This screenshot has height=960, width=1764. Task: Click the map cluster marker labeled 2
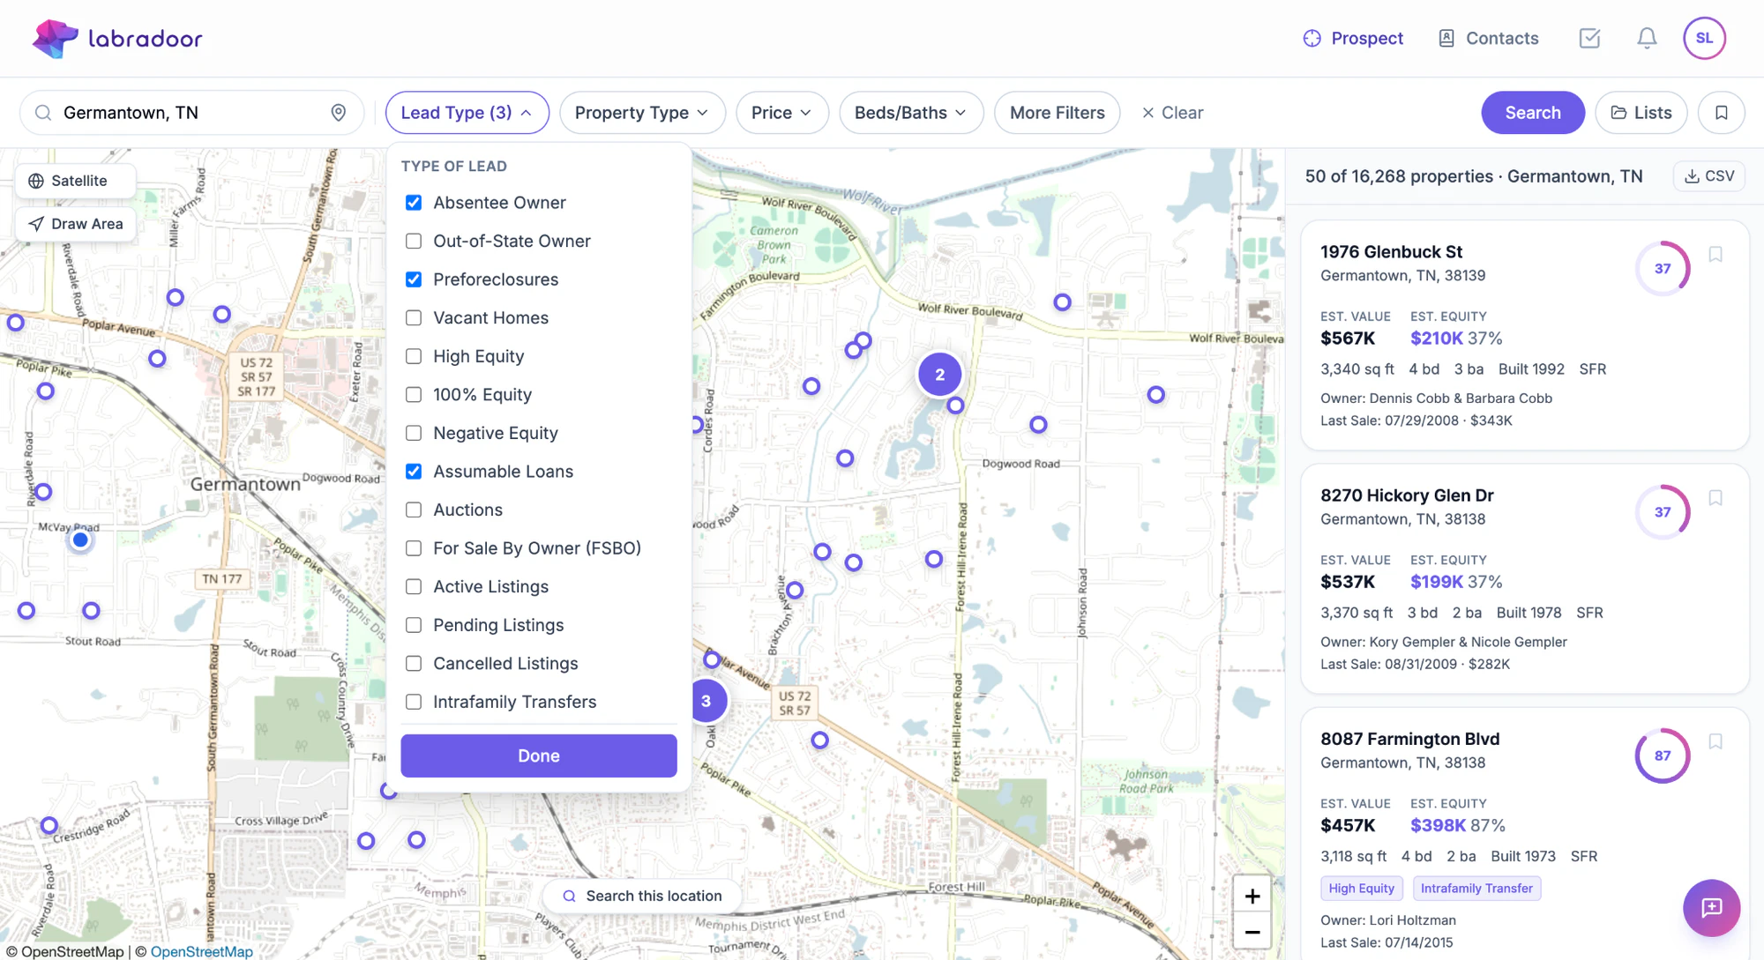tap(939, 375)
